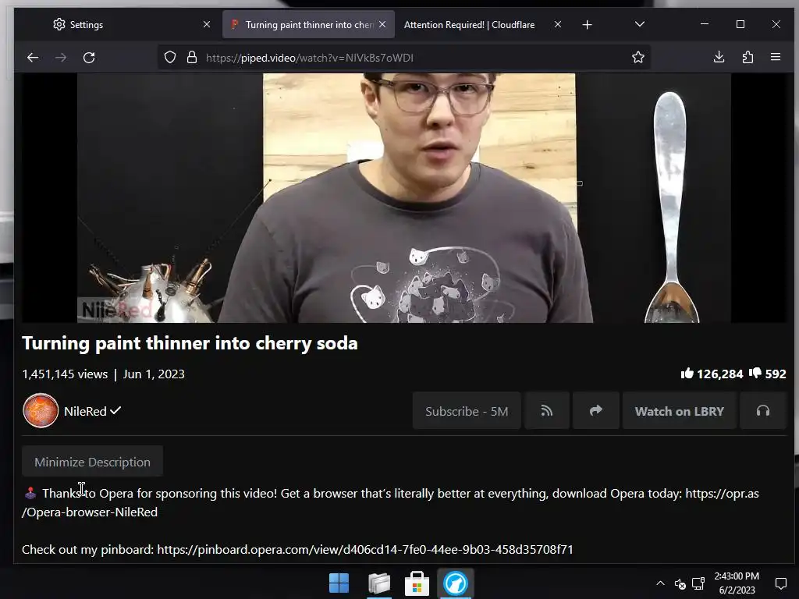Screen dimensions: 799x599
Task: Click the muted volume tray icon
Action: (x=680, y=583)
